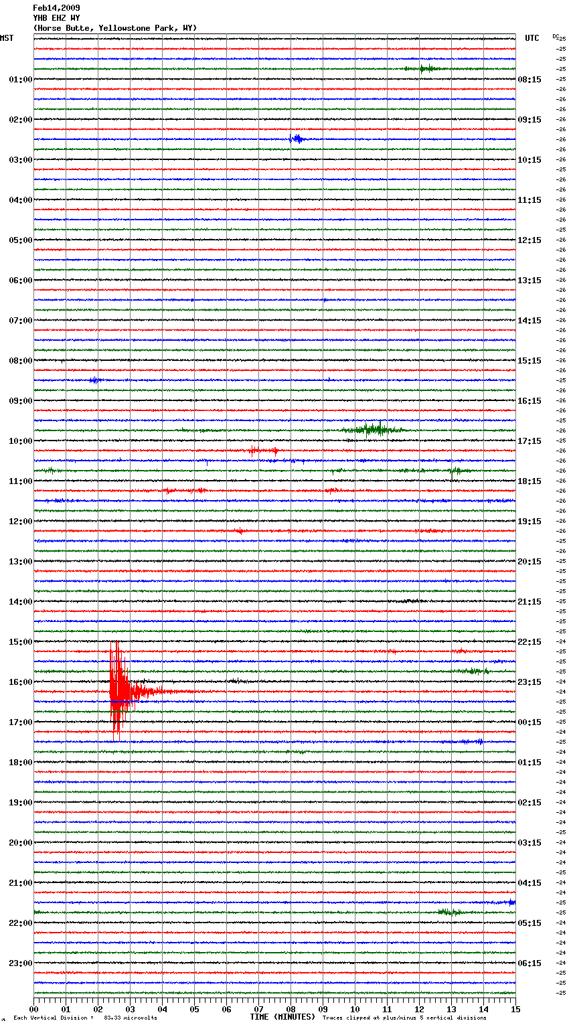Click the 15:15 UTC time label

point(530,361)
